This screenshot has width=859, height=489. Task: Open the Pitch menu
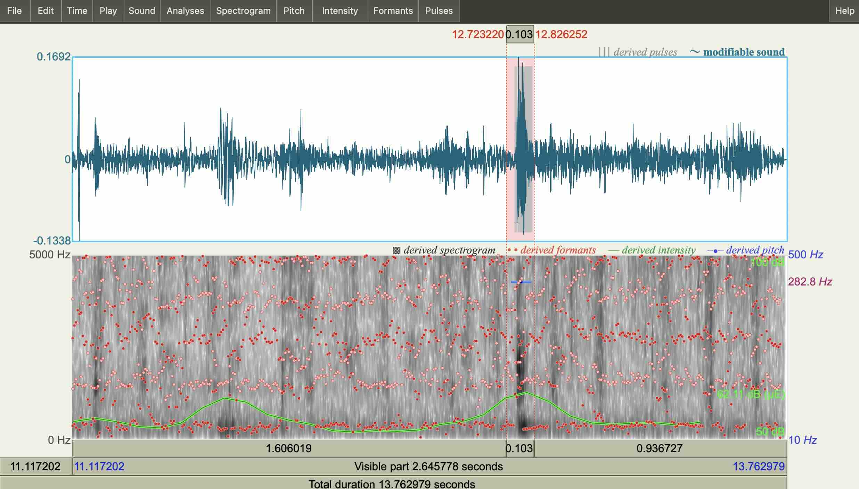click(294, 11)
